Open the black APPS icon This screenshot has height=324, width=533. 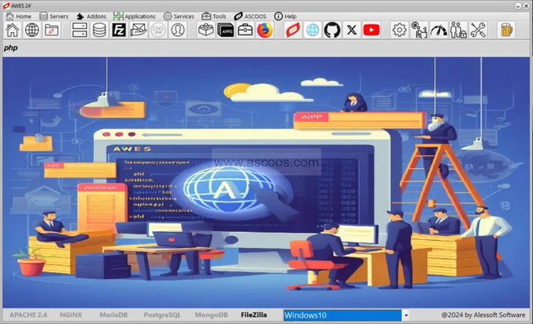226,30
